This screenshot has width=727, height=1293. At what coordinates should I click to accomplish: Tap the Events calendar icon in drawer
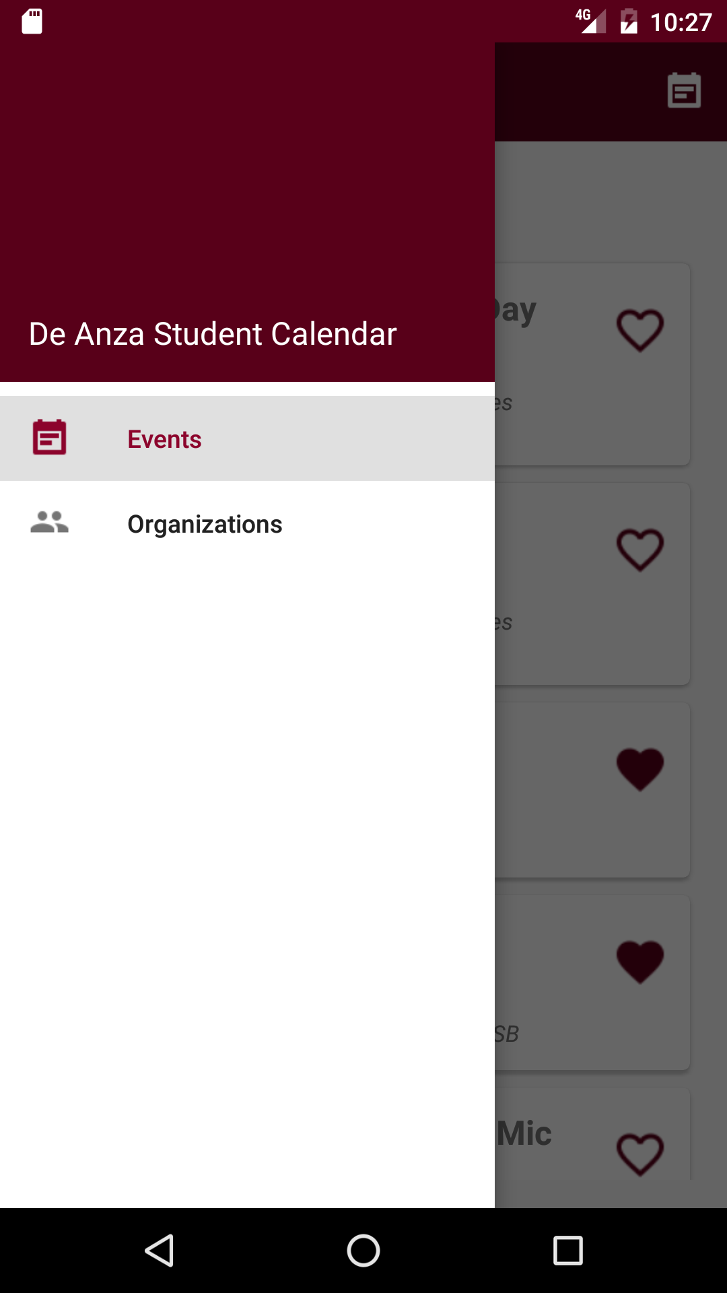(x=50, y=438)
